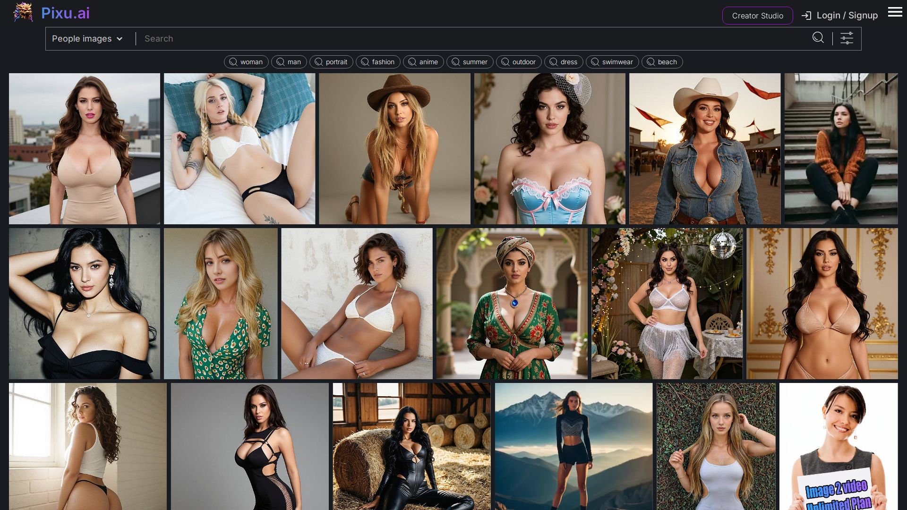The height and width of the screenshot is (510, 907).
Task: Choose the portrait tag chip
Action: (x=331, y=62)
